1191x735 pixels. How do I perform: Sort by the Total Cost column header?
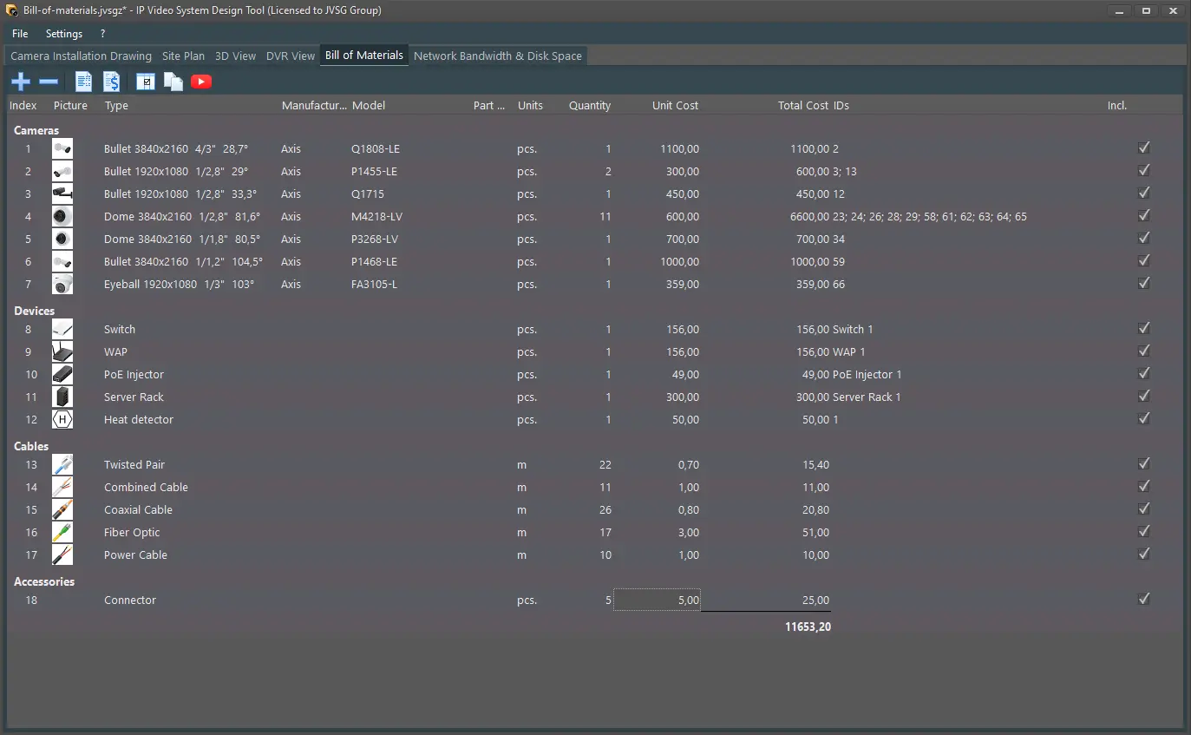pos(802,106)
